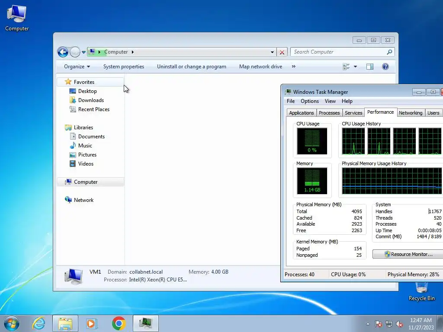Open recent pages dropdown beside navigation arrows
The width and height of the screenshot is (443, 332).
click(x=83, y=52)
